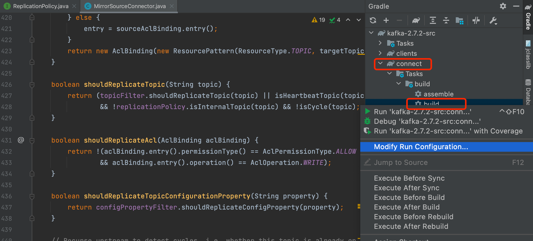Click the topicFilter field reference on line 427

(x=122, y=96)
